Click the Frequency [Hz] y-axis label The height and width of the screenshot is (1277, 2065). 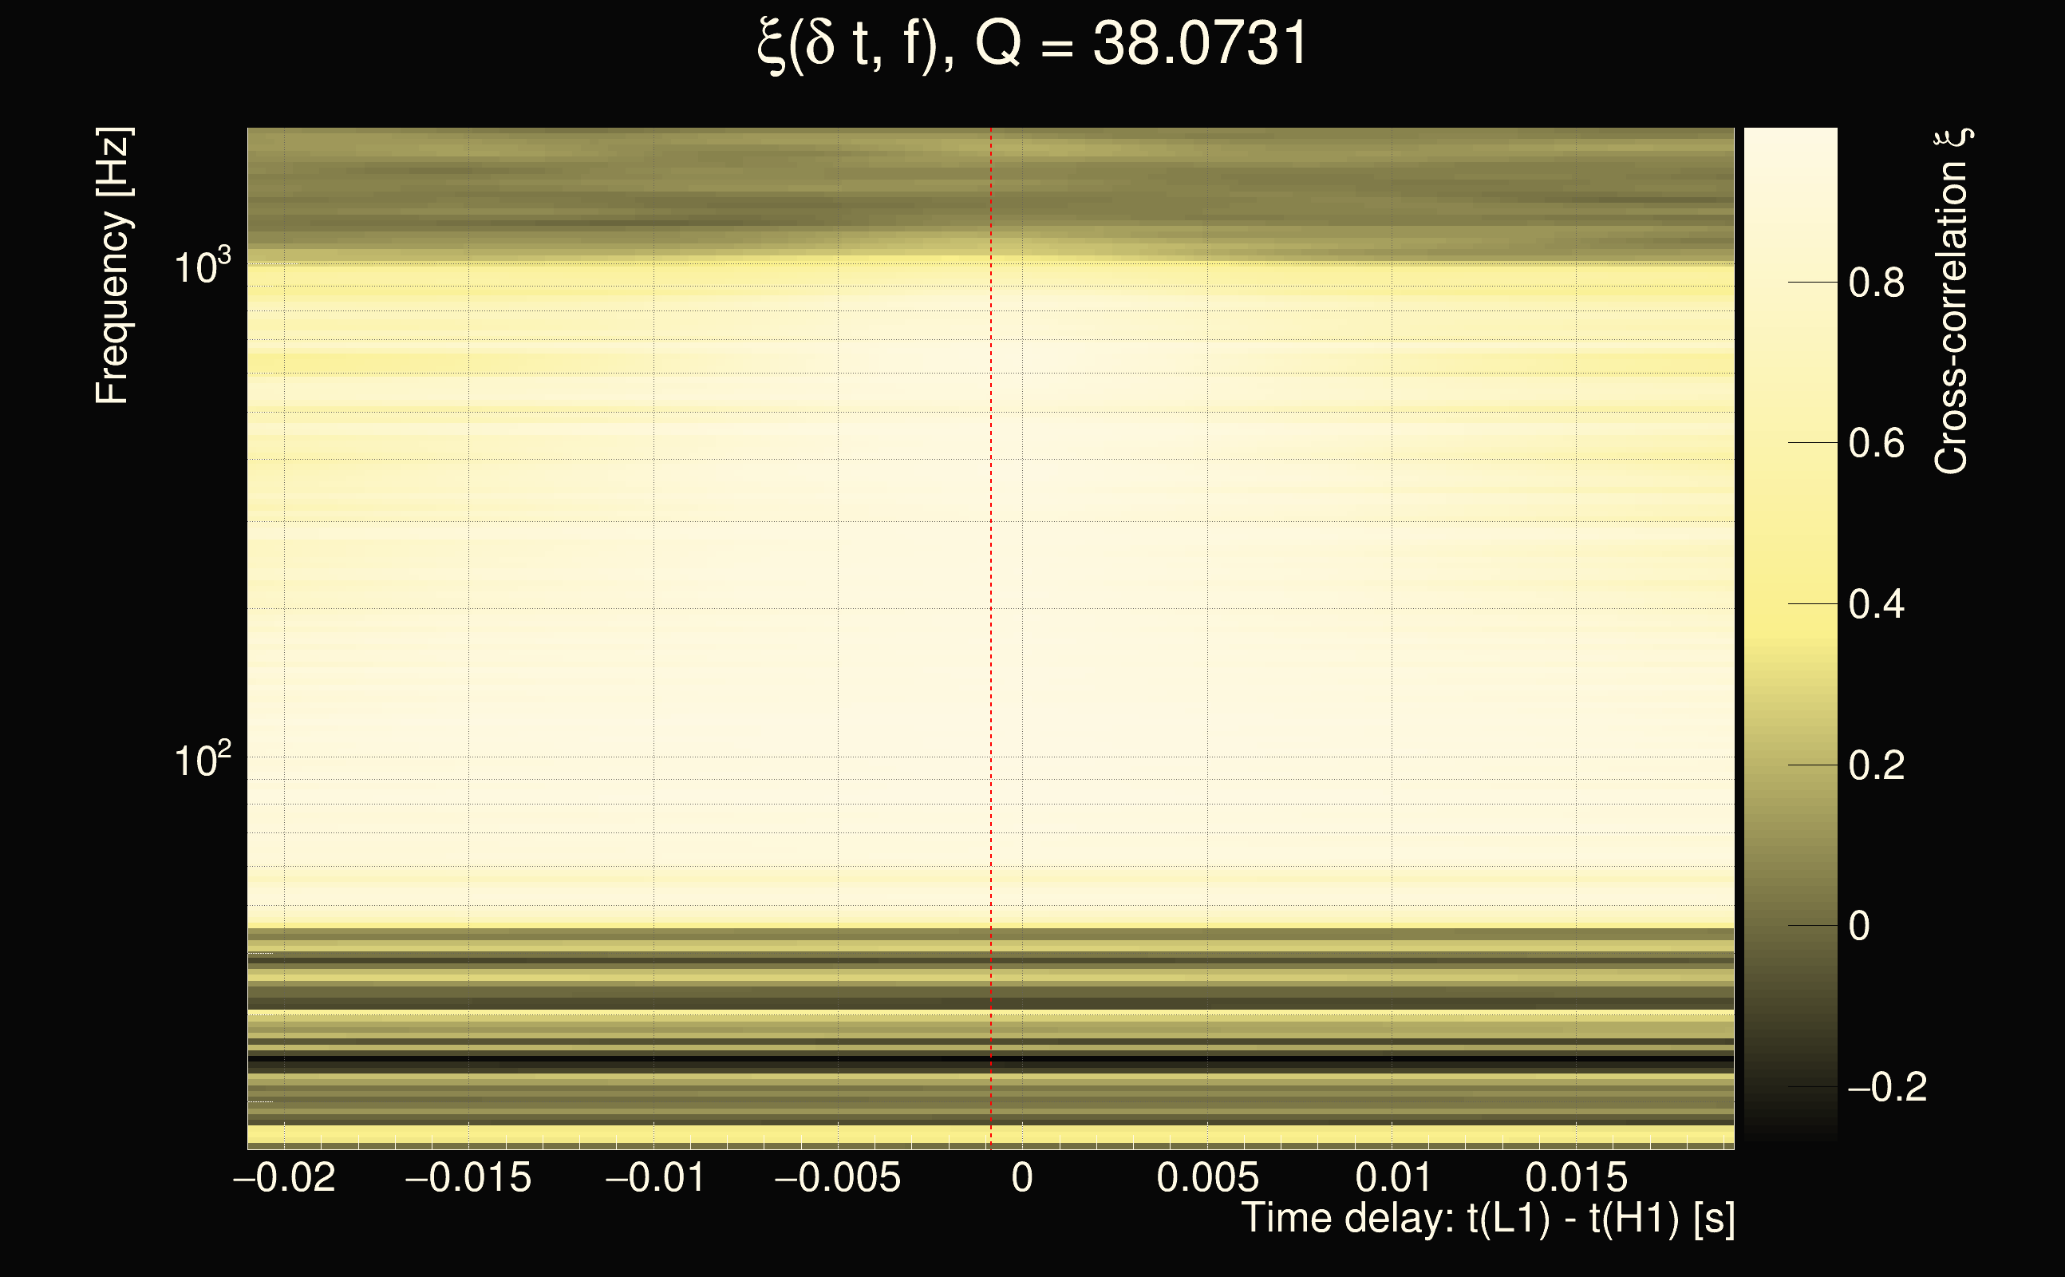tap(113, 266)
